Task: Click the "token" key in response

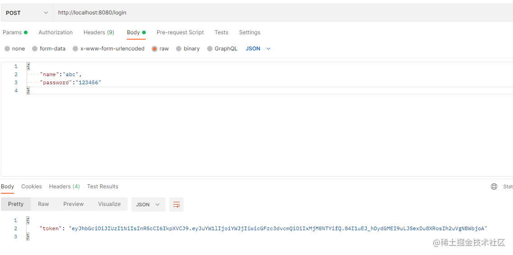Action: click(51, 228)
